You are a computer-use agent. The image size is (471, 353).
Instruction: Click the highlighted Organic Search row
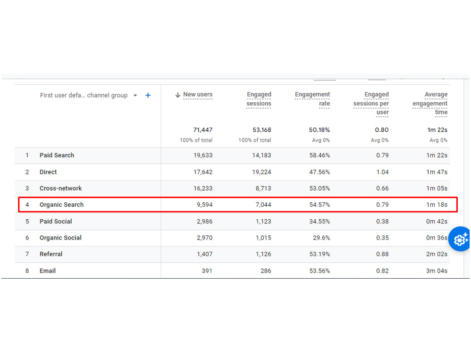click(237, 205)
